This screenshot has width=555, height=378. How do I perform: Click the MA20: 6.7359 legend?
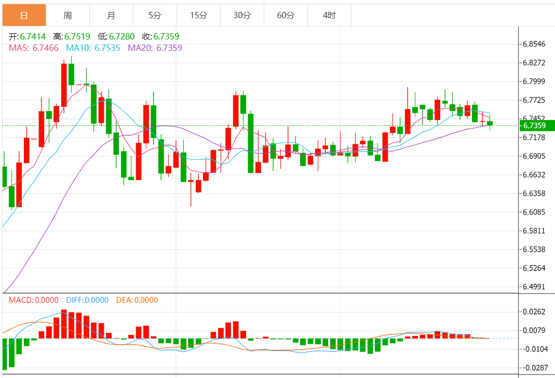coord(155,48)
